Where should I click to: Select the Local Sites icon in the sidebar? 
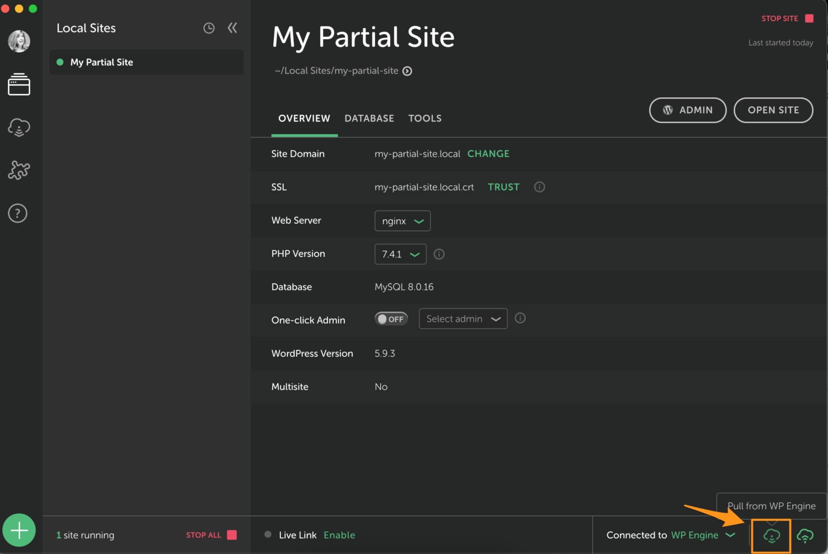point(19,84)
